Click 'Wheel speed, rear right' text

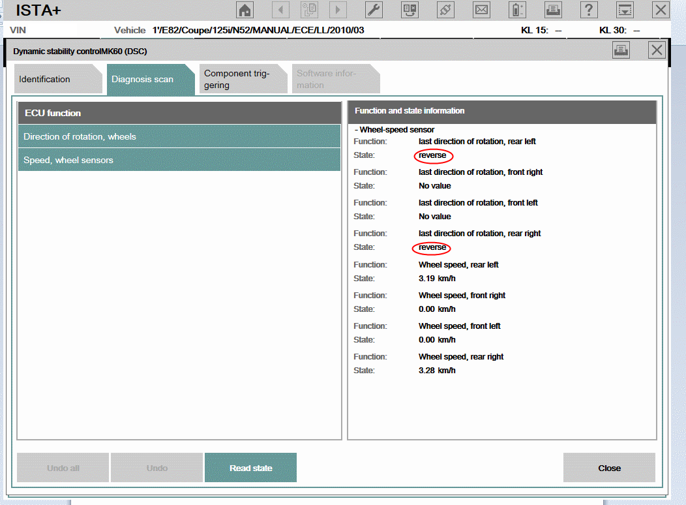pos(460,357)
